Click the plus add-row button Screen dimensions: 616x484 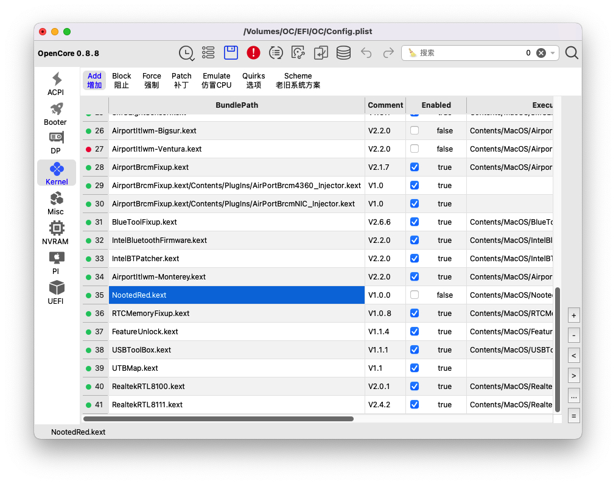coord(574,315)
